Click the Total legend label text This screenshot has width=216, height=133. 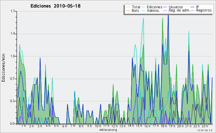136,7
